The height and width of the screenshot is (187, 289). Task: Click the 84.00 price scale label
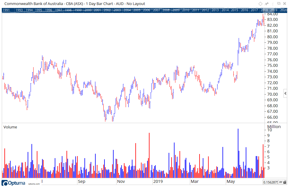pyautogui.click(x=273, y=14)
